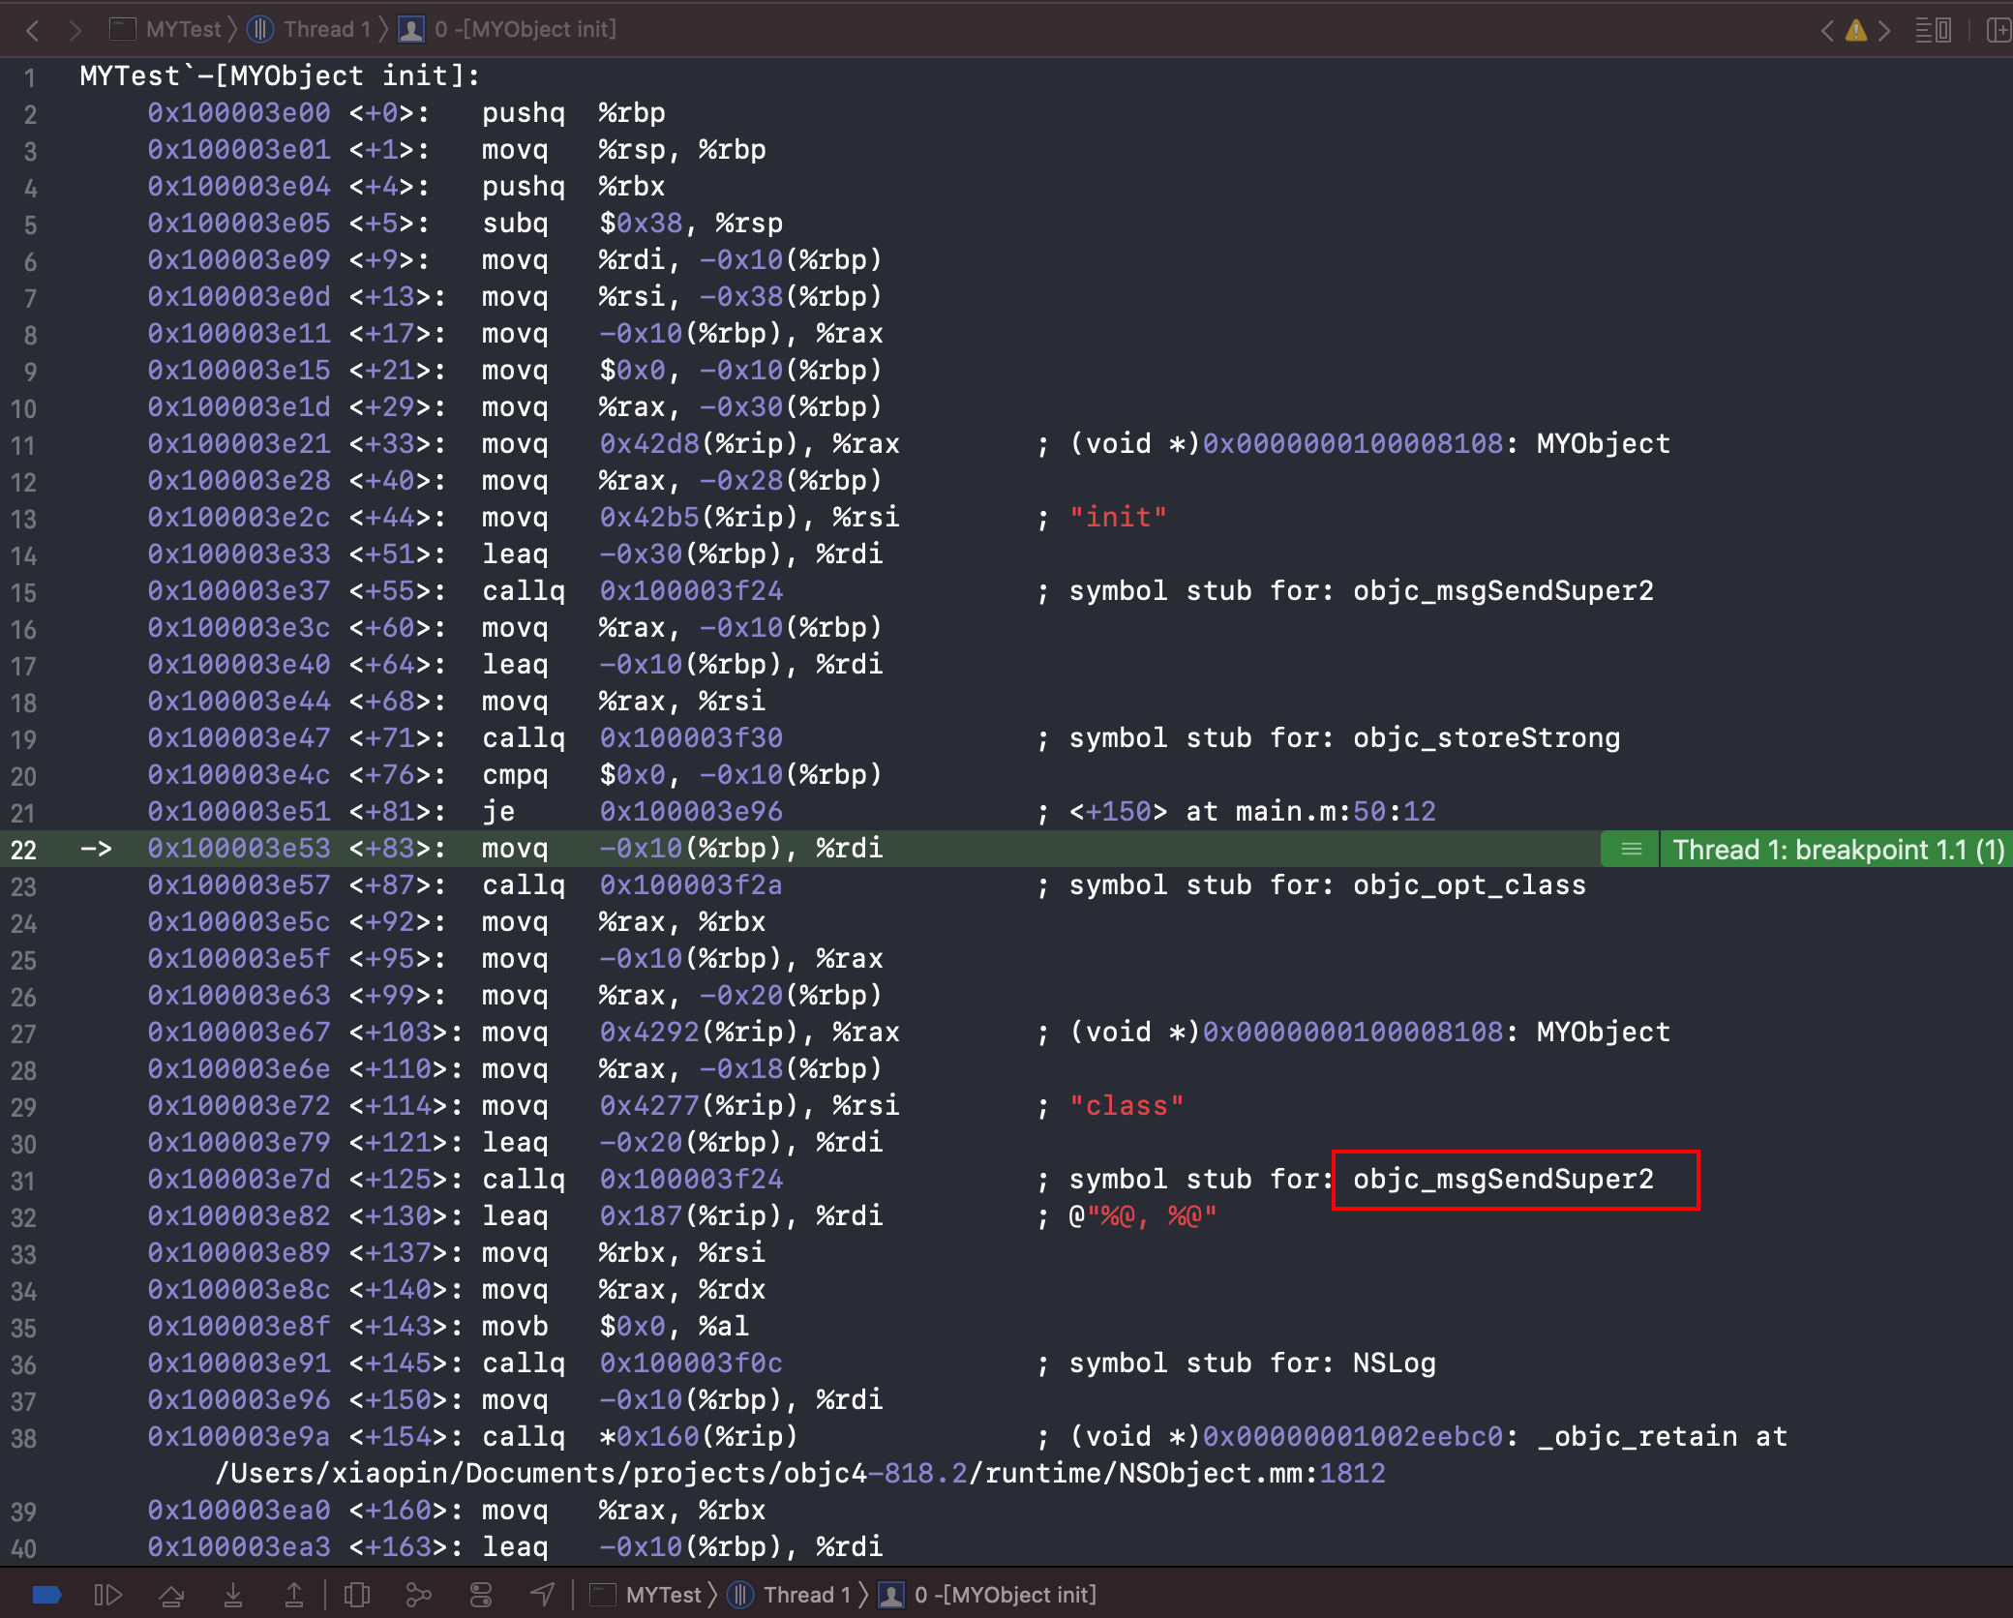
Task: Click address 0x100003ea3 on the last line
Action: (239, 1546)
